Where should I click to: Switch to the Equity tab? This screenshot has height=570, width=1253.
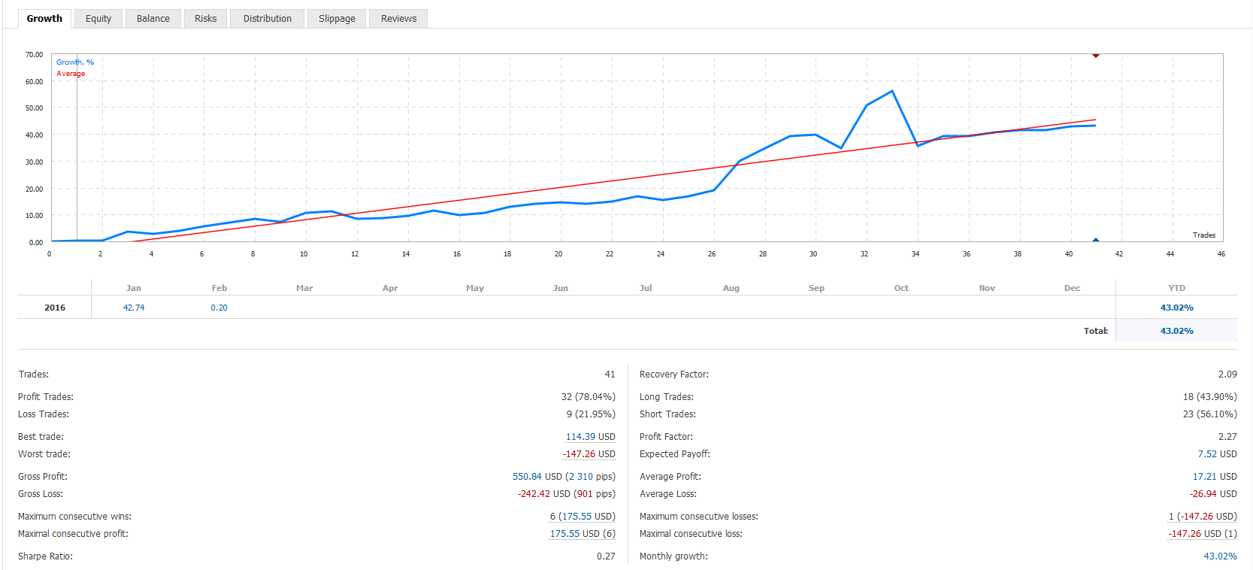98,19
